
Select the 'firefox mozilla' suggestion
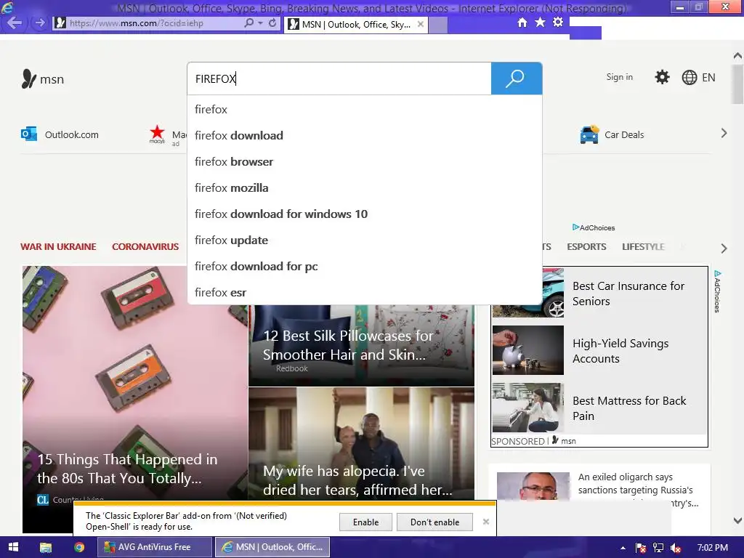[x=365, y=188]
